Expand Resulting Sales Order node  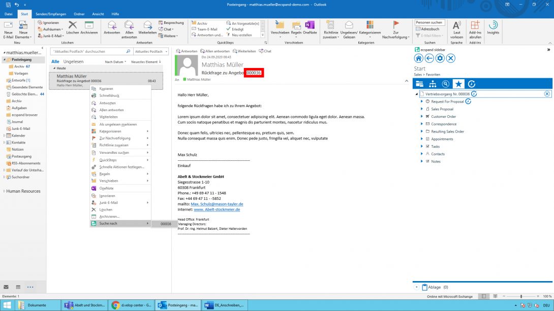[x=421, y=131]
